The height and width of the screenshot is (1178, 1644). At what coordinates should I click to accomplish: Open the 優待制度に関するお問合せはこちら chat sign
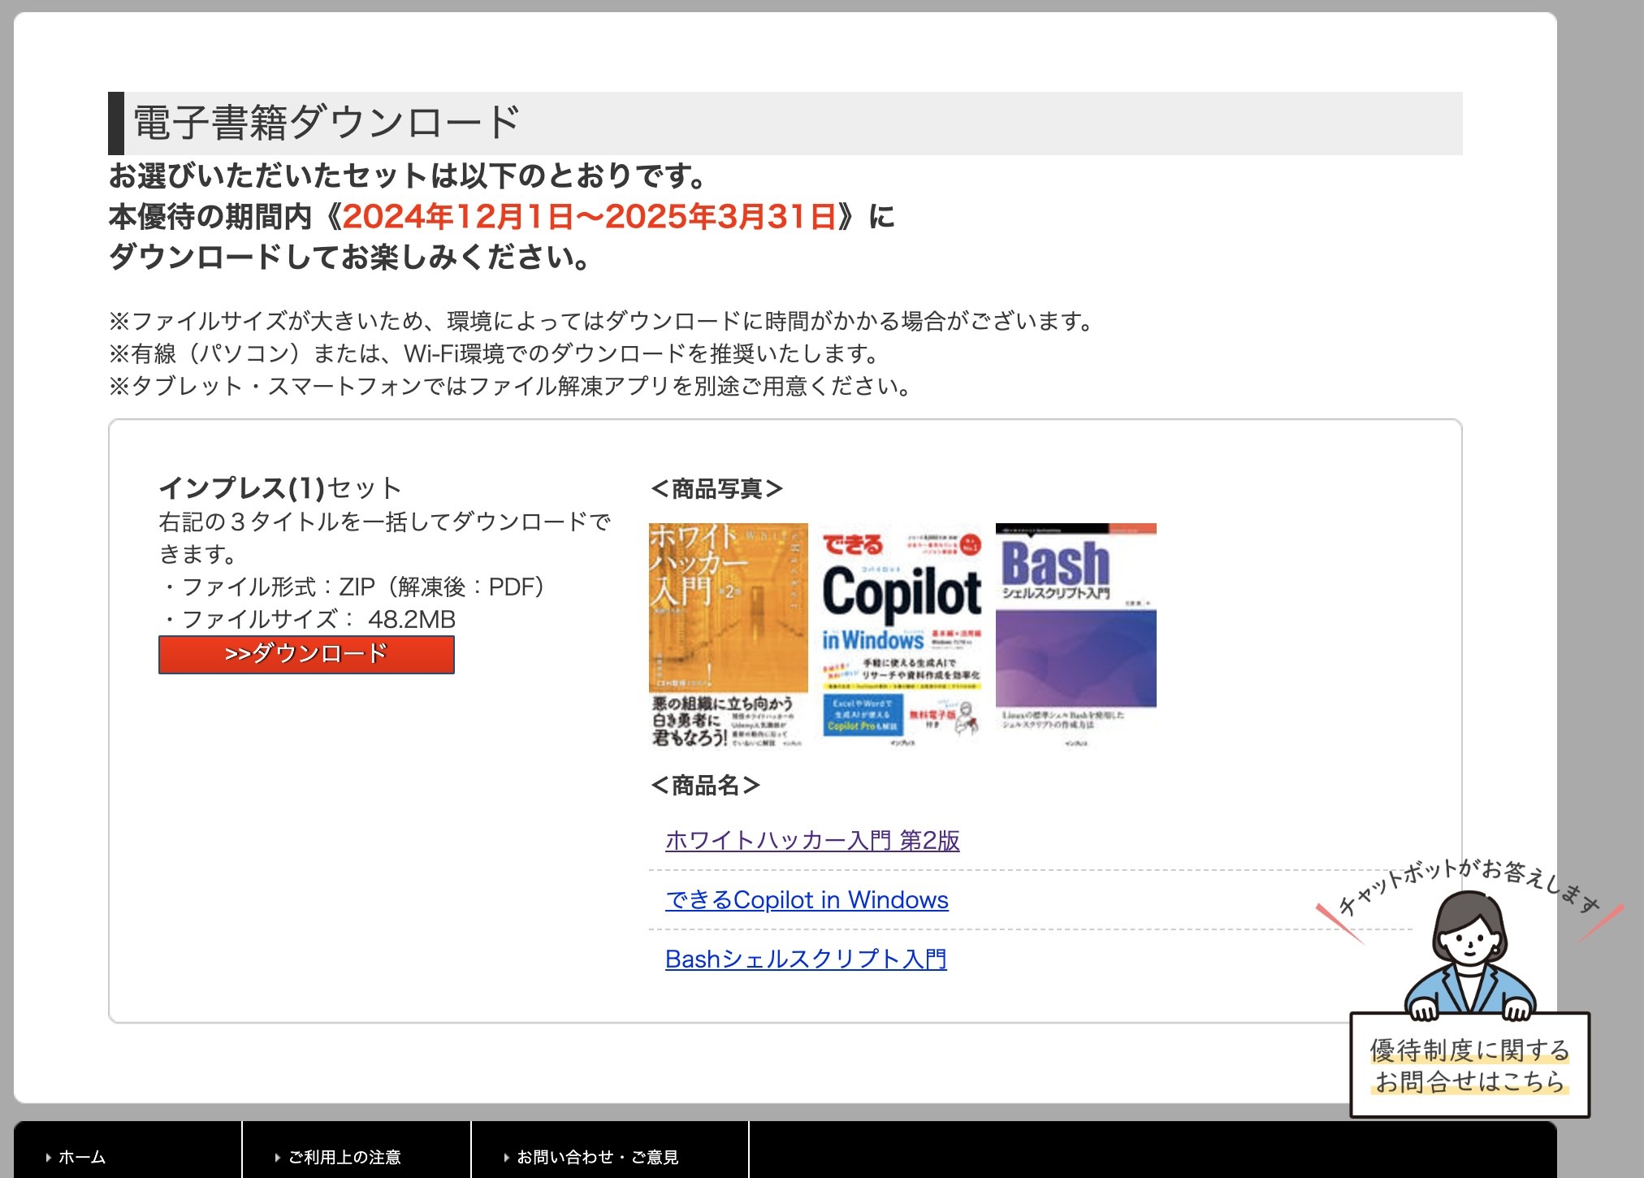[x=1469, y=1065]
